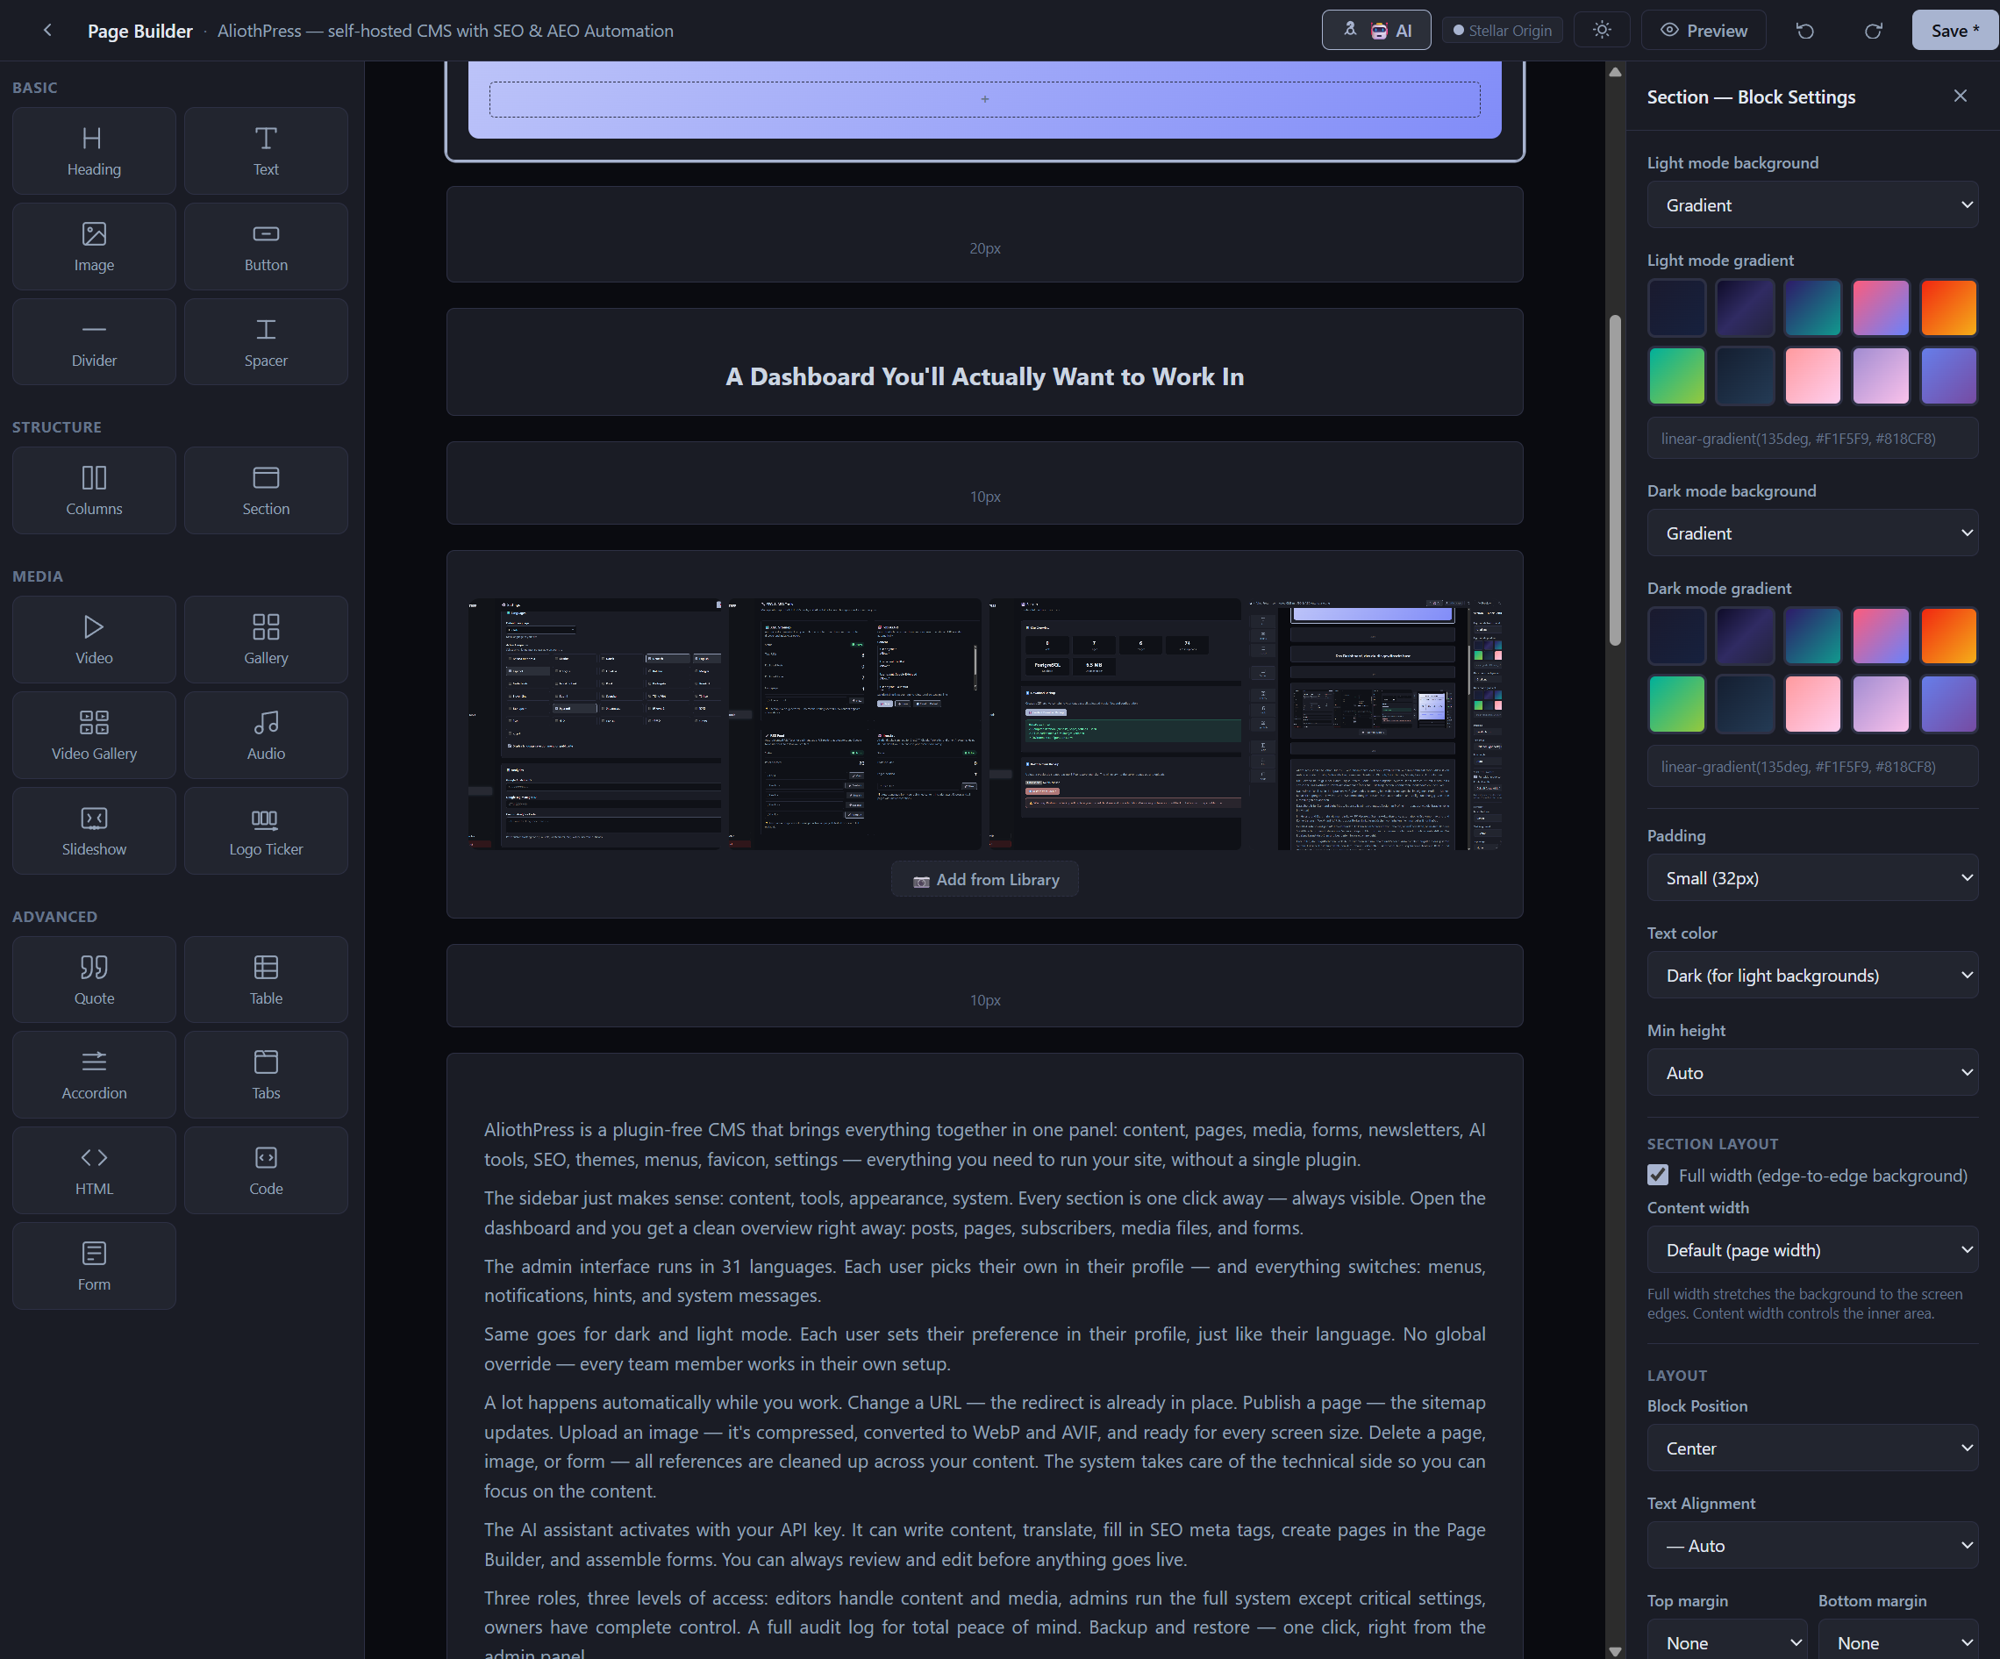Add a Logo Ticker block

tap(266, 831)
